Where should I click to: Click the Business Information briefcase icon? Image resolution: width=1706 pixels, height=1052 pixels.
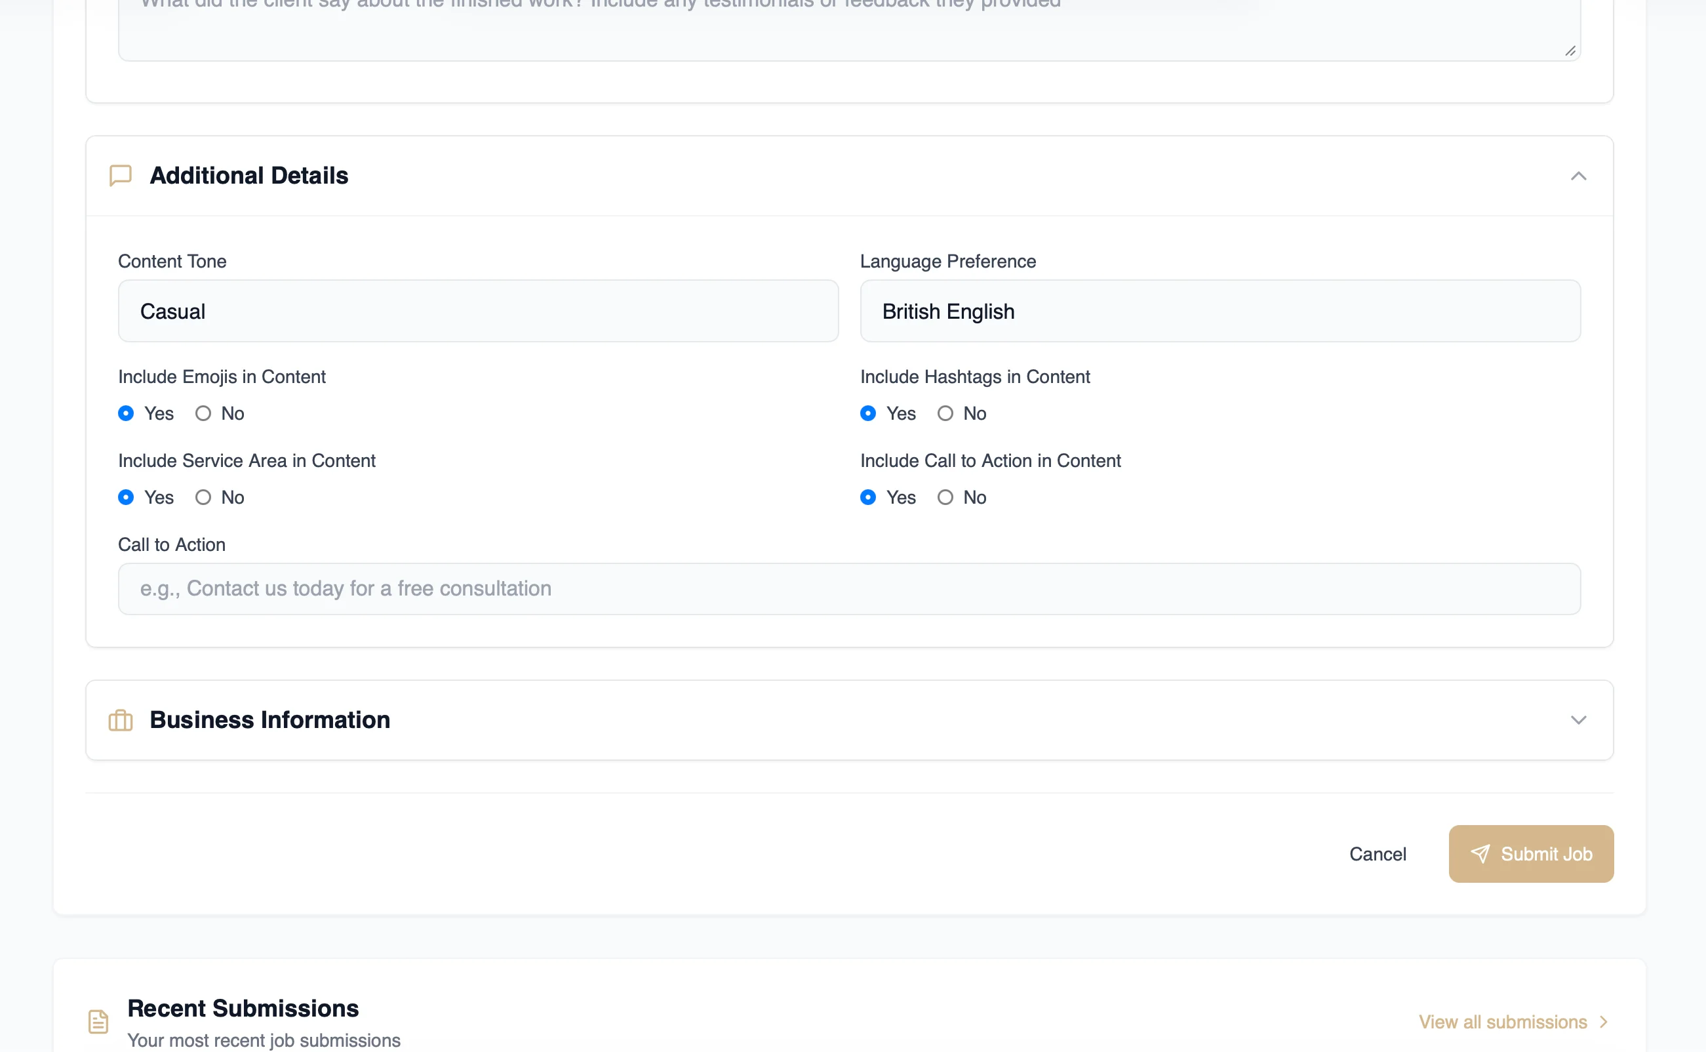[x=121, y=720]
